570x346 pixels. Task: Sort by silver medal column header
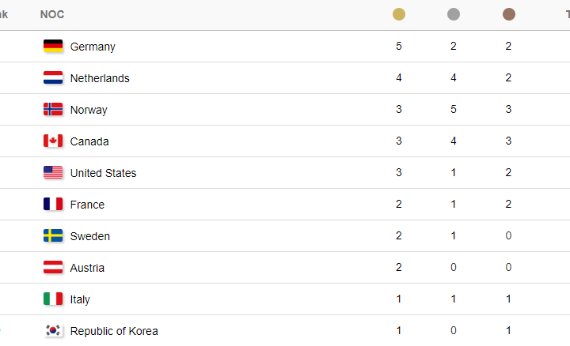point(454,14)
